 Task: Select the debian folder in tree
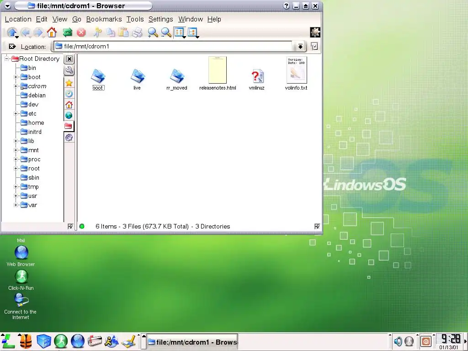pyautogui.click(x=33, y=96)
